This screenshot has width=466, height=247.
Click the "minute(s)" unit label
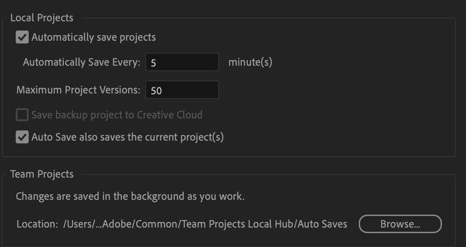tap(250, 62)
